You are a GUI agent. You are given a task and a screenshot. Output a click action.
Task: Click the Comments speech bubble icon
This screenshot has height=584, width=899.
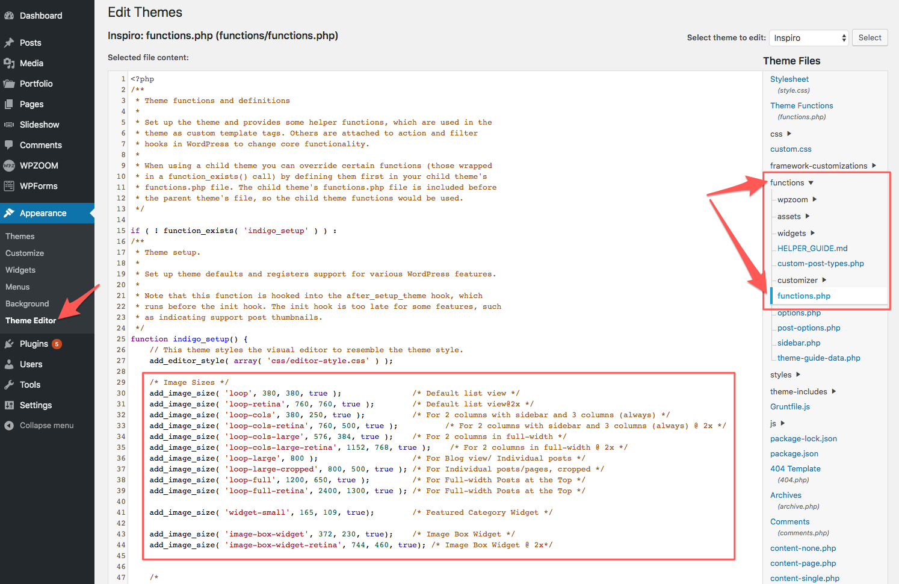pyautogui.click(x=9, y=145)
